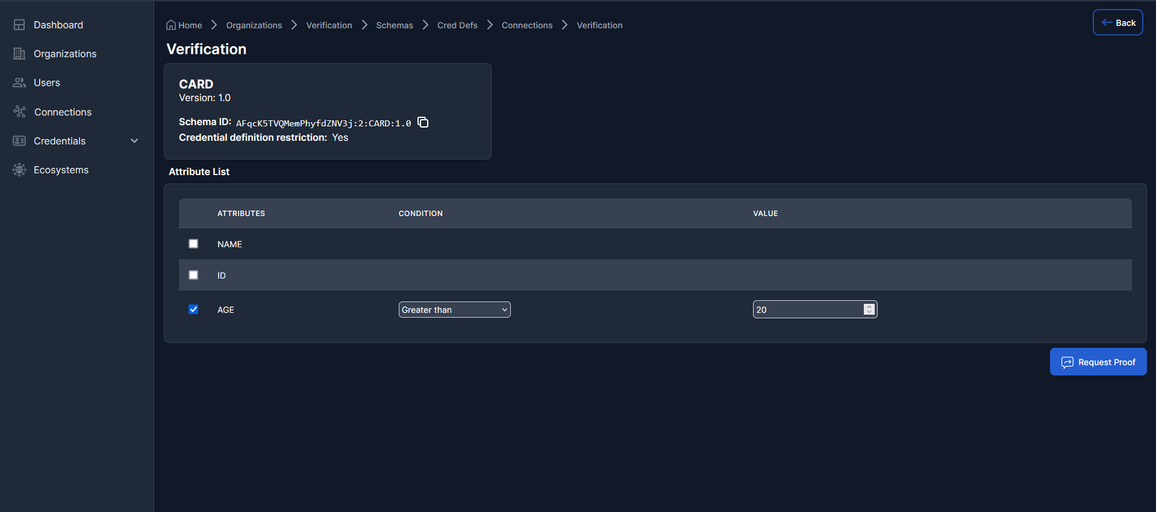Go to Organizations breadcrumb link
This screenshot has height=512, width=1156.
point(254,25)
